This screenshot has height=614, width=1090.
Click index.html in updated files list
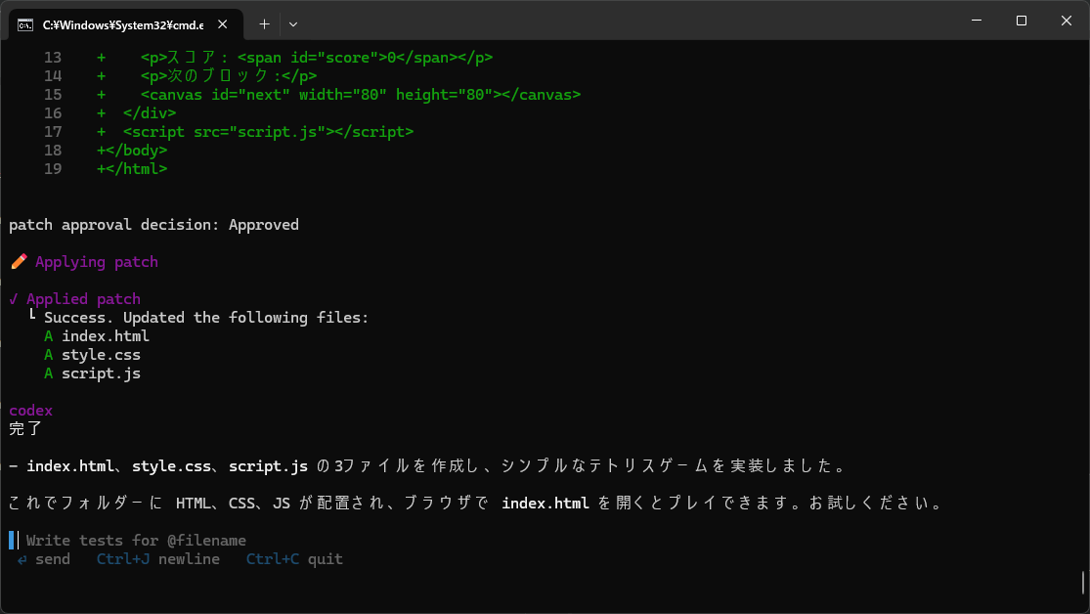pos(106,336)
